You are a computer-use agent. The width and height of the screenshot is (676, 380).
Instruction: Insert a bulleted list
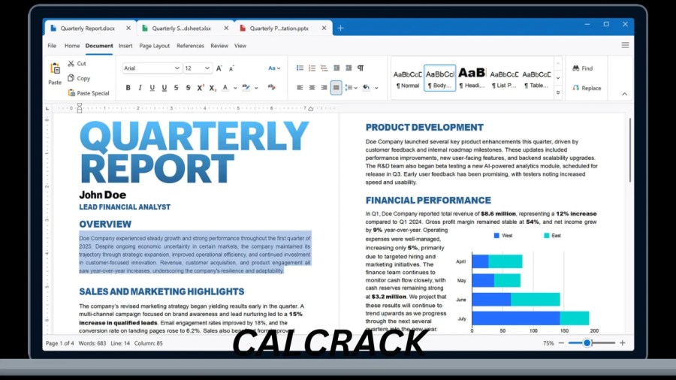click(x=300, y=68)
